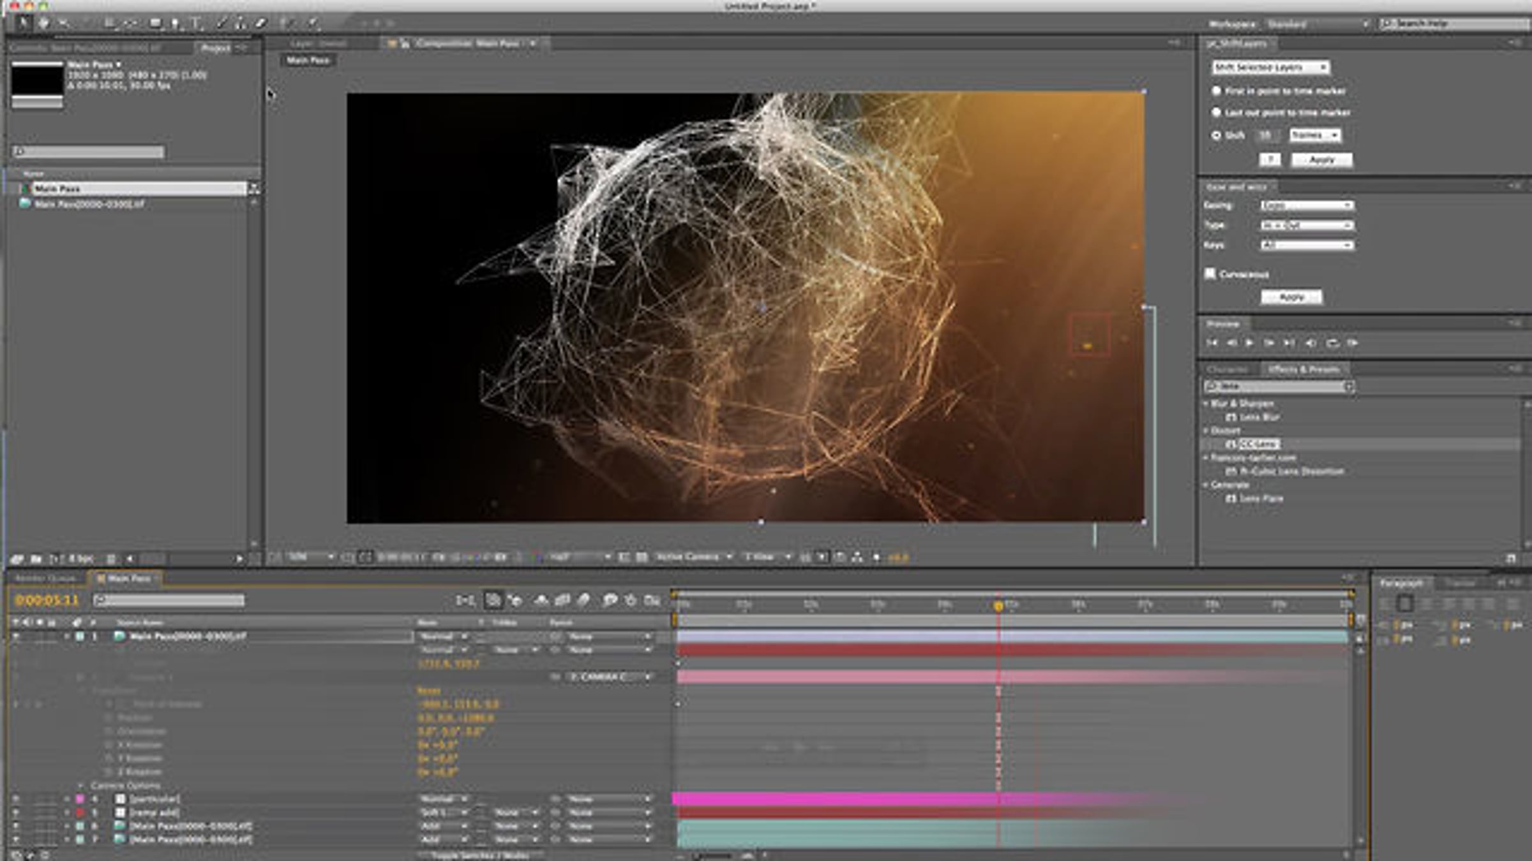
Task: Enable motion blur icon in timeline
Action: (x=583, y=600)
